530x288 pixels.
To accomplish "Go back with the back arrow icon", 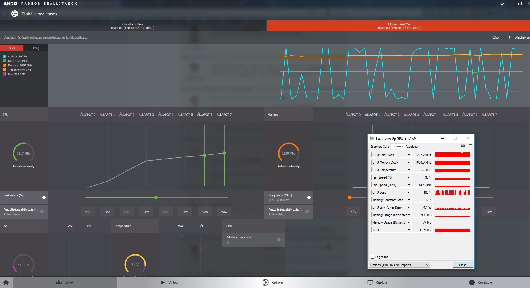I will pyautogui.click(x=4, y=14).
